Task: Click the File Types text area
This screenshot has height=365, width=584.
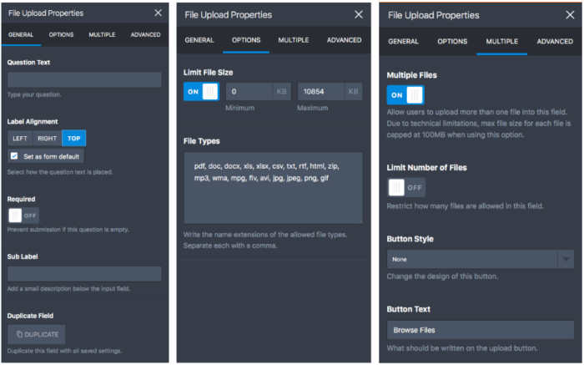Action: pos(273,188)
